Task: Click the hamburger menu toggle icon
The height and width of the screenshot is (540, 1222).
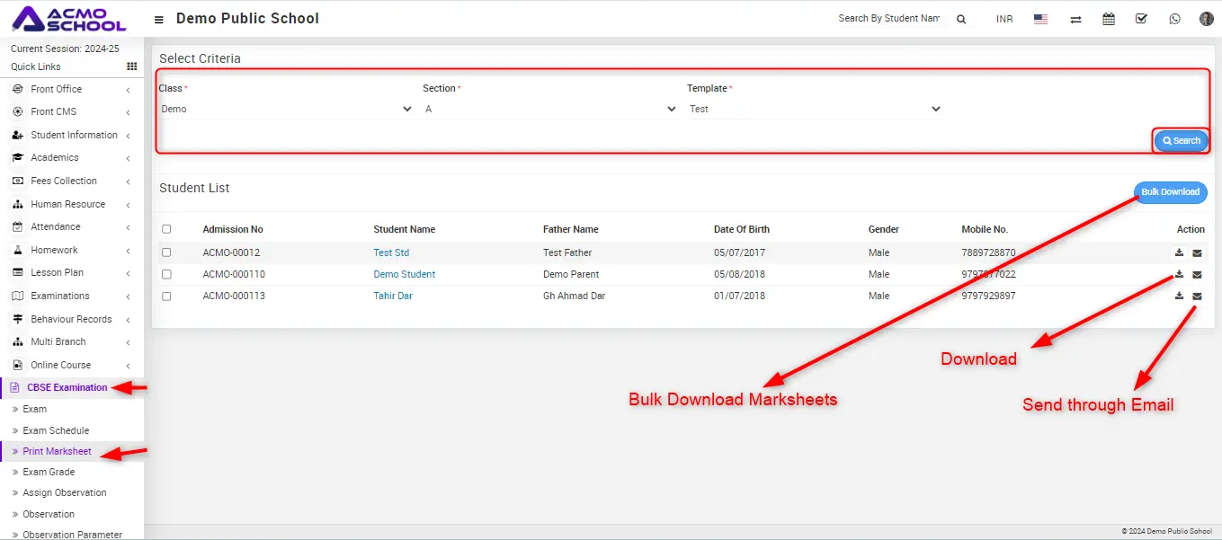Action: click(159, 19)
